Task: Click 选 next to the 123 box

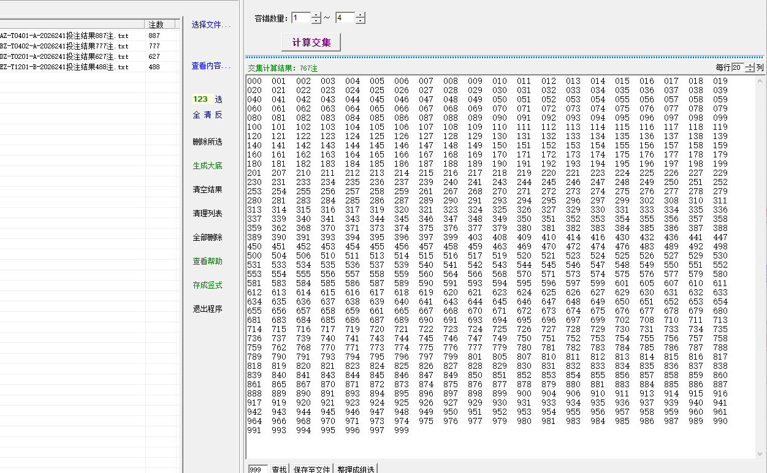Action: coord(218,99)
